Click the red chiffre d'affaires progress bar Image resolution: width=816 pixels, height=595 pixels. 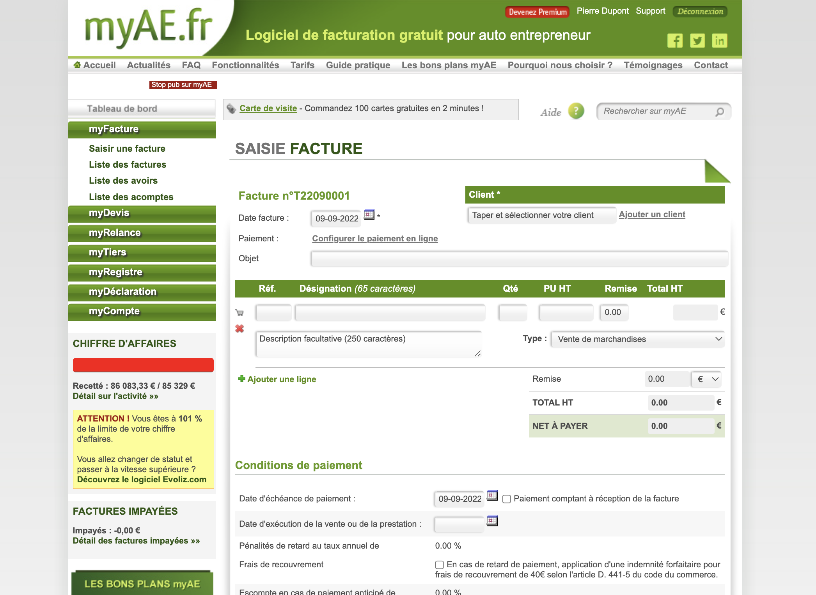[143, 365]
